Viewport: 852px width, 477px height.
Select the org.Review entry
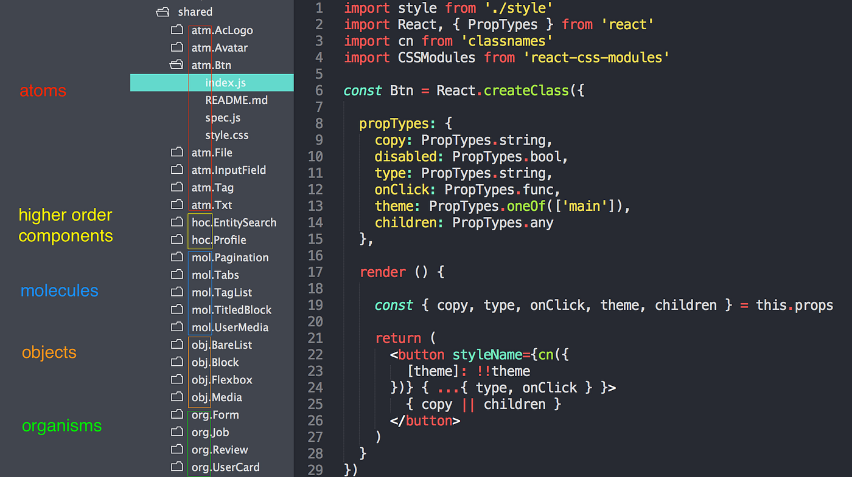pos(220,450)
